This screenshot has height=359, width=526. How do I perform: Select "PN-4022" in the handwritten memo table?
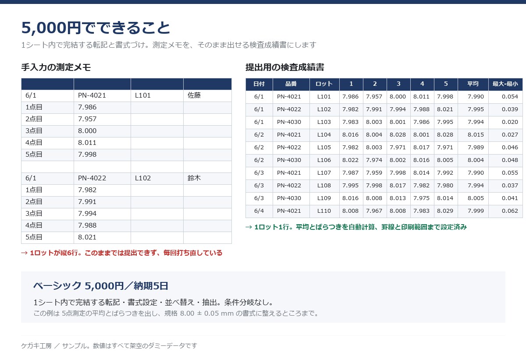pos(92,178)
